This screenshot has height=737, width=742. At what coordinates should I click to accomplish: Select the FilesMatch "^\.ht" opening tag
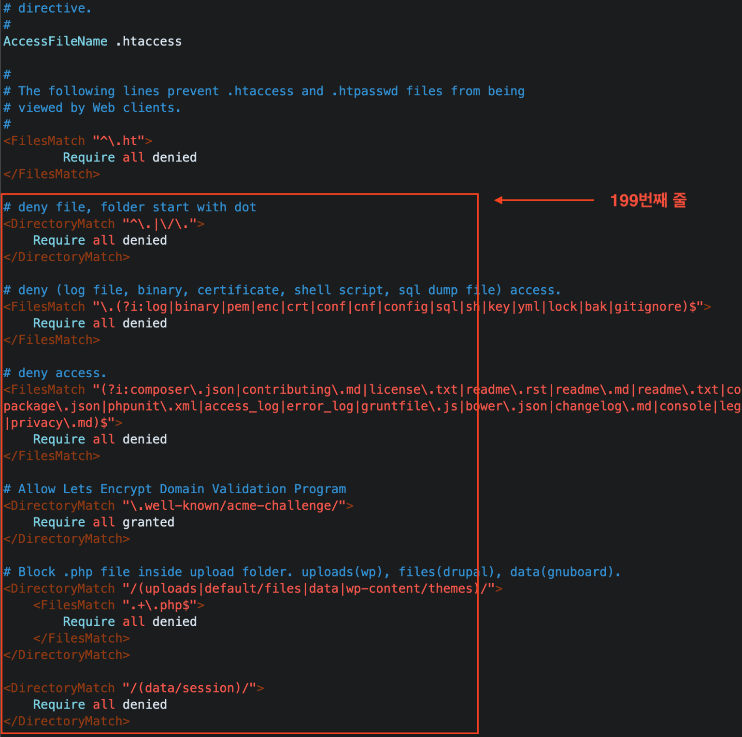coord(77,140)
